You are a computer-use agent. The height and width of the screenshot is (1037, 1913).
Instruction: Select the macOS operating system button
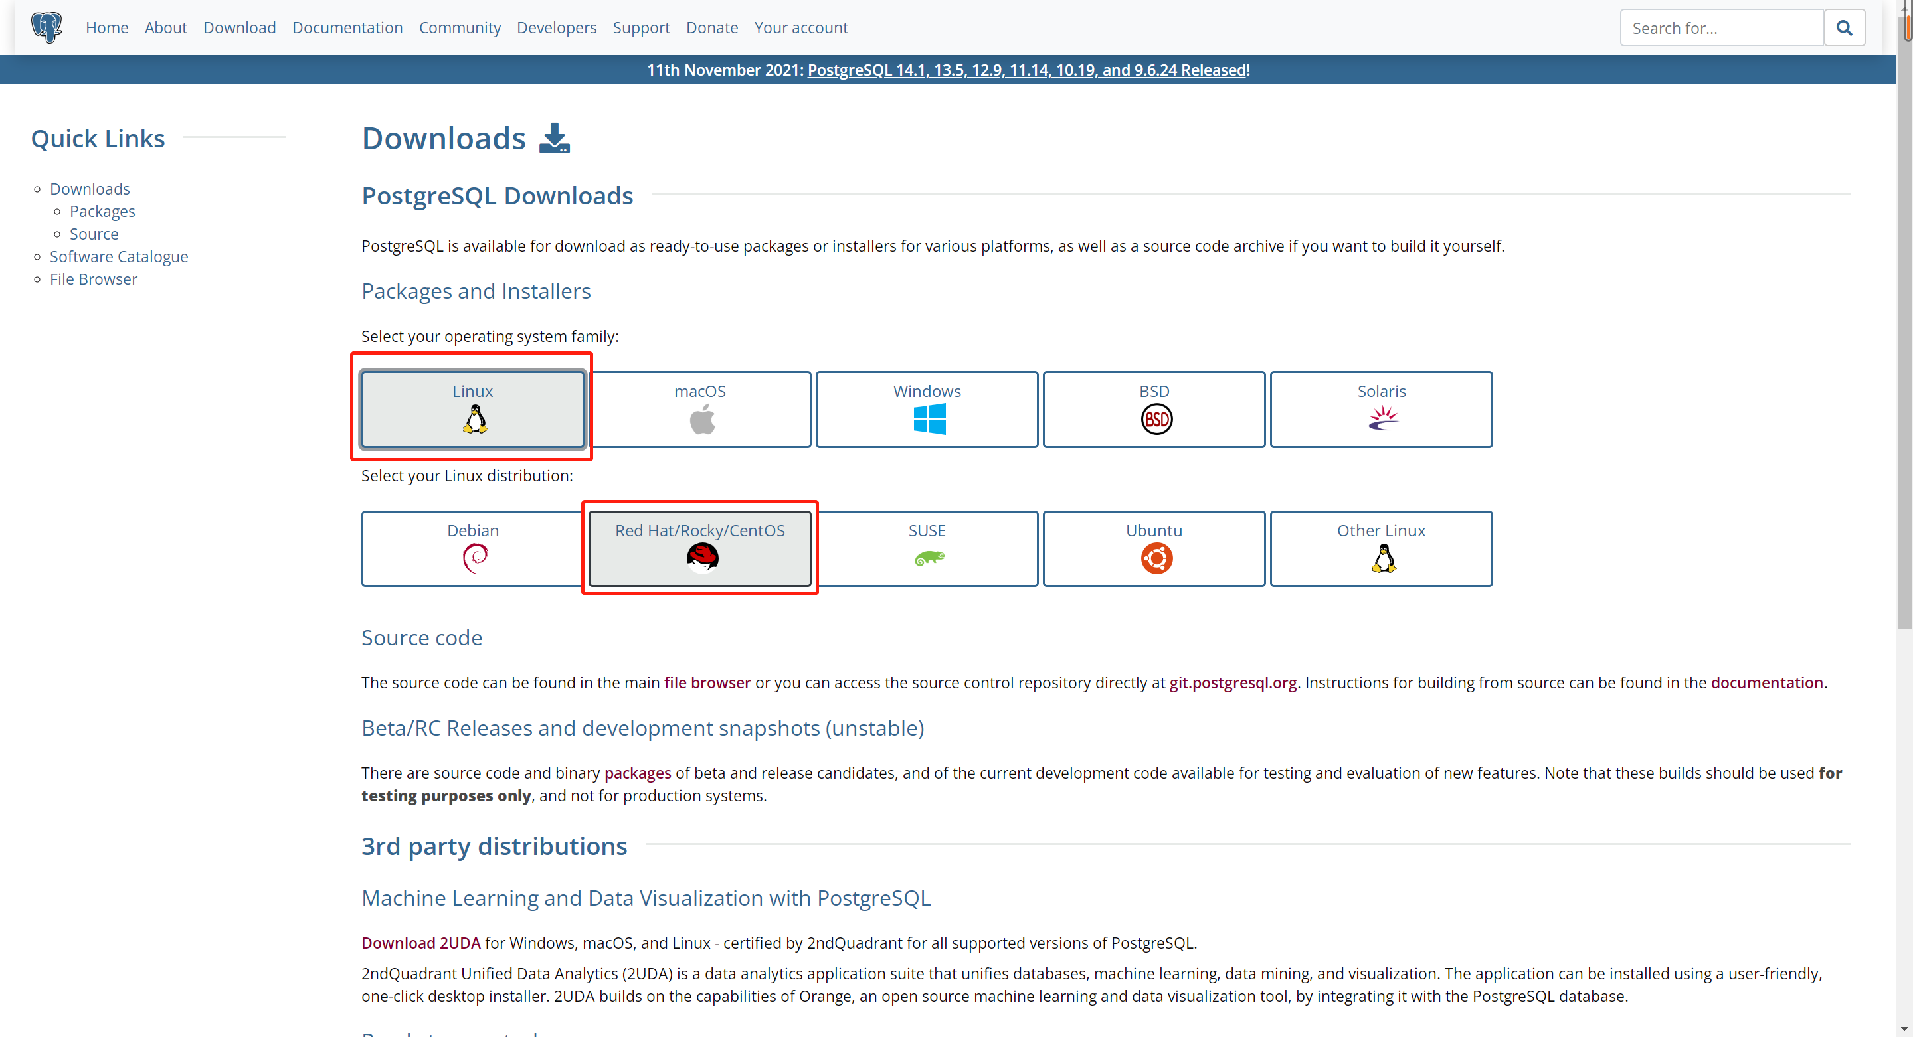click(x=699, y=410)
